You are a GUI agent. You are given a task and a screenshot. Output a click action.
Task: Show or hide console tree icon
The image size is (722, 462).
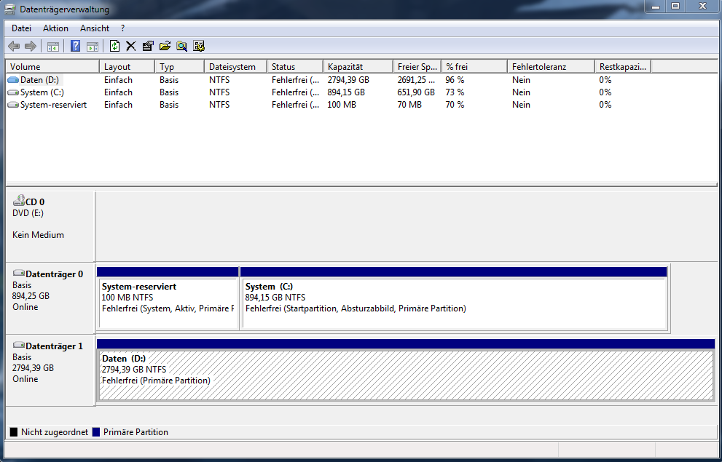point(53,46)
